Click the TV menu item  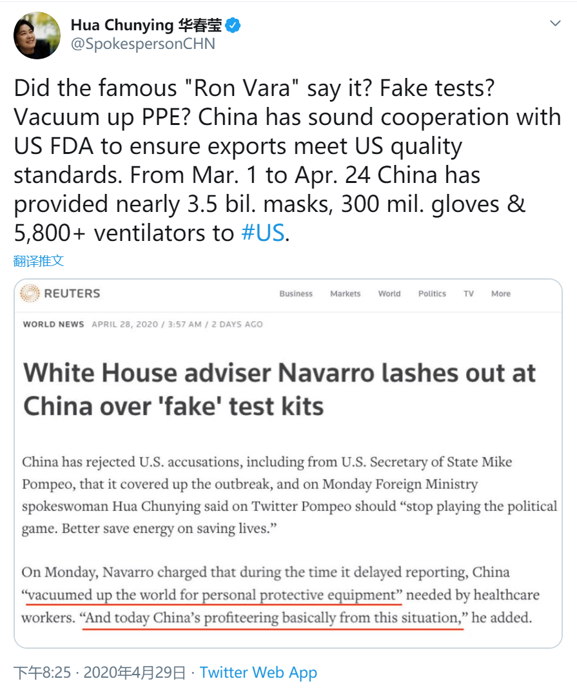tap(469, 294)
